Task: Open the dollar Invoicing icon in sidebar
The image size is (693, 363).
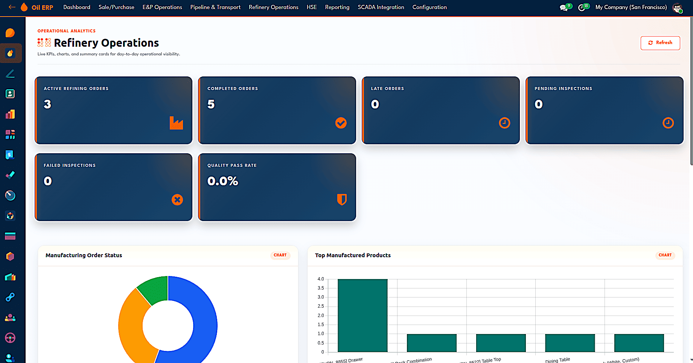Action: [x=10, y=155]
